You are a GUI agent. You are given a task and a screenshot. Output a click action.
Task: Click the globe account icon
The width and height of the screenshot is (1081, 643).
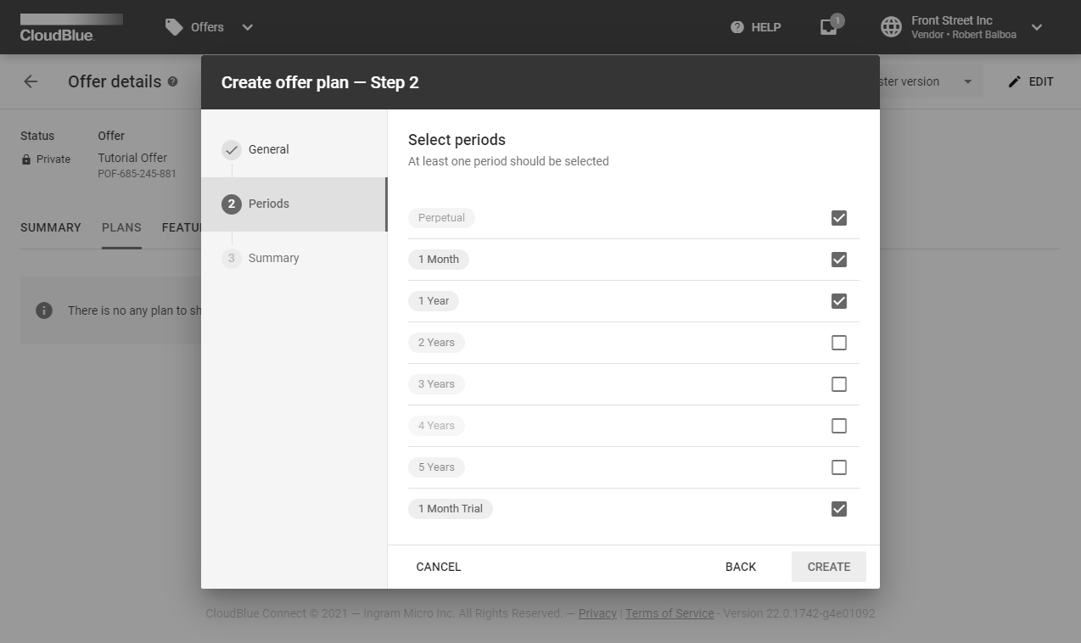click(891, 27)
